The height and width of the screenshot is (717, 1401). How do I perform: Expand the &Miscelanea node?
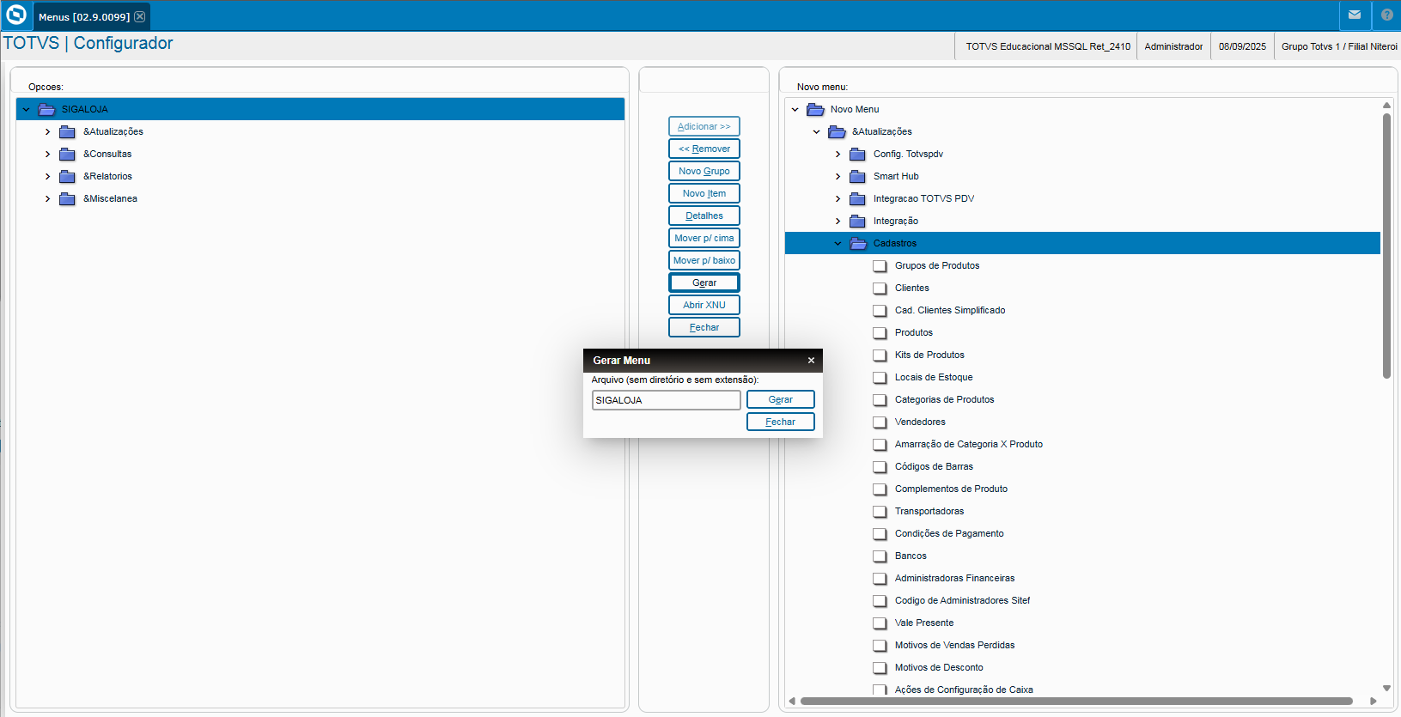point(47,198)
